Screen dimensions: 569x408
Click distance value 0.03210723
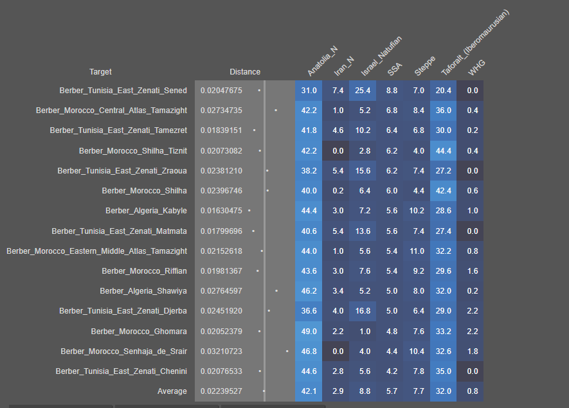point(221,351)
